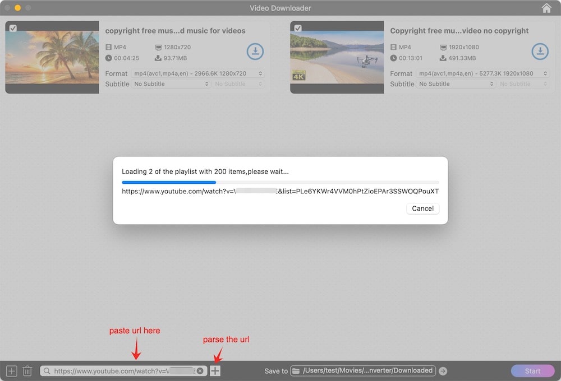
Task: Open the Format dropdown for the first video
Action: pos(197,73)
